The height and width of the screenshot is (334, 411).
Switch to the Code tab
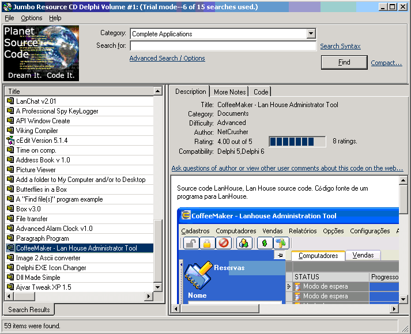coord(261,92)
